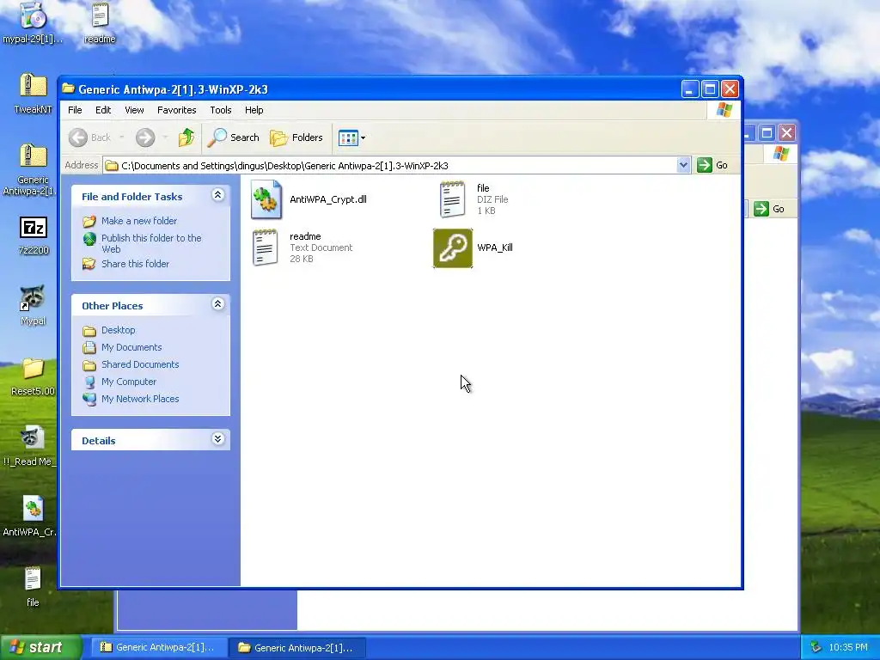
Task: Select the readme text document icon
Action: pyautogui.click(x=265, y=247)
